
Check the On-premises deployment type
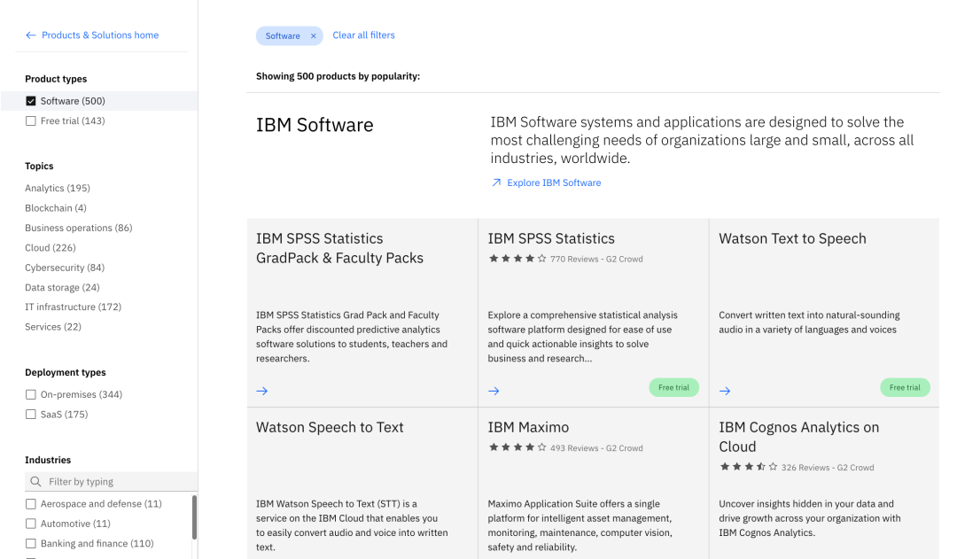click(x=31, y=395)
